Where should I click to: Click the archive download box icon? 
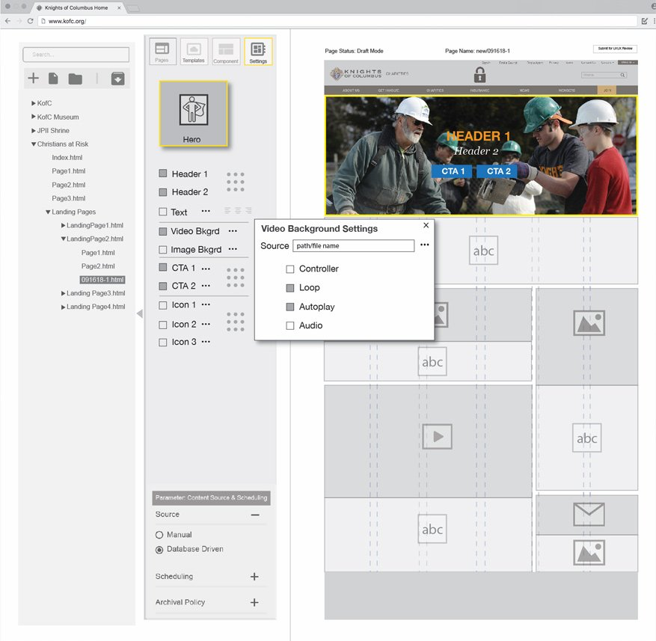pos(118,79)
